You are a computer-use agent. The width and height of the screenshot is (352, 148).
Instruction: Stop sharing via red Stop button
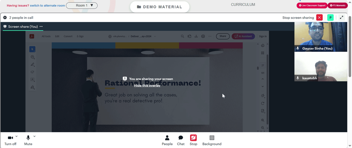click(193, 140)
